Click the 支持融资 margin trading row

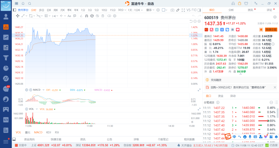point(241,80)
